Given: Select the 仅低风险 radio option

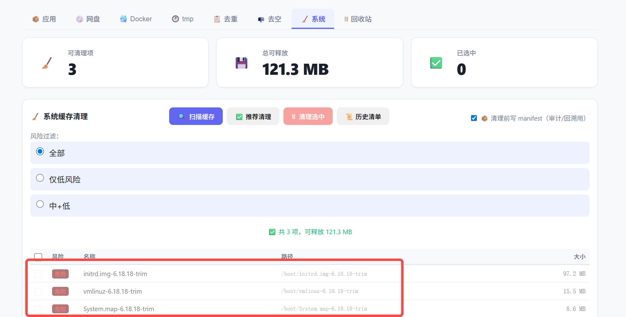Looking at the screenshot, I should (x=40, y=178).
